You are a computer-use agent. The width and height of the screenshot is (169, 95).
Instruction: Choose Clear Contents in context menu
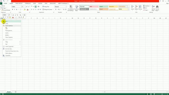click(12, 37)
